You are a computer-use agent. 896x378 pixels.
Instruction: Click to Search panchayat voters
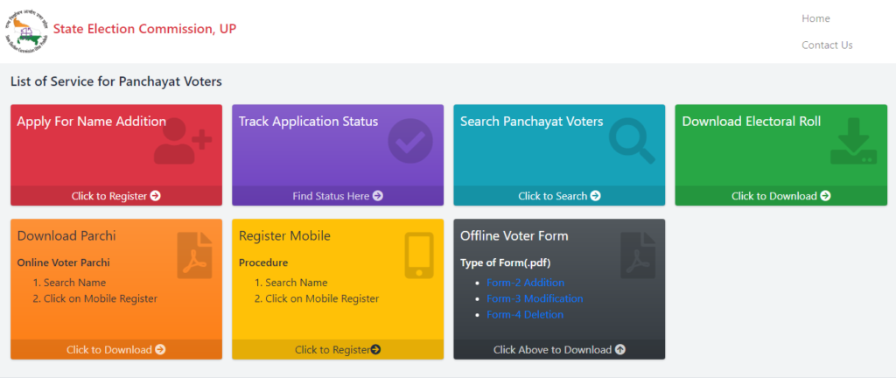coord(559,196)
